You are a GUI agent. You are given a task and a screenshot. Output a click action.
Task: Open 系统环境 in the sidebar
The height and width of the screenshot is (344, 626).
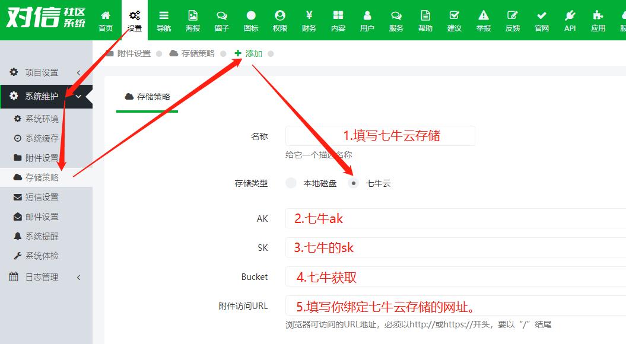[42, 119]
